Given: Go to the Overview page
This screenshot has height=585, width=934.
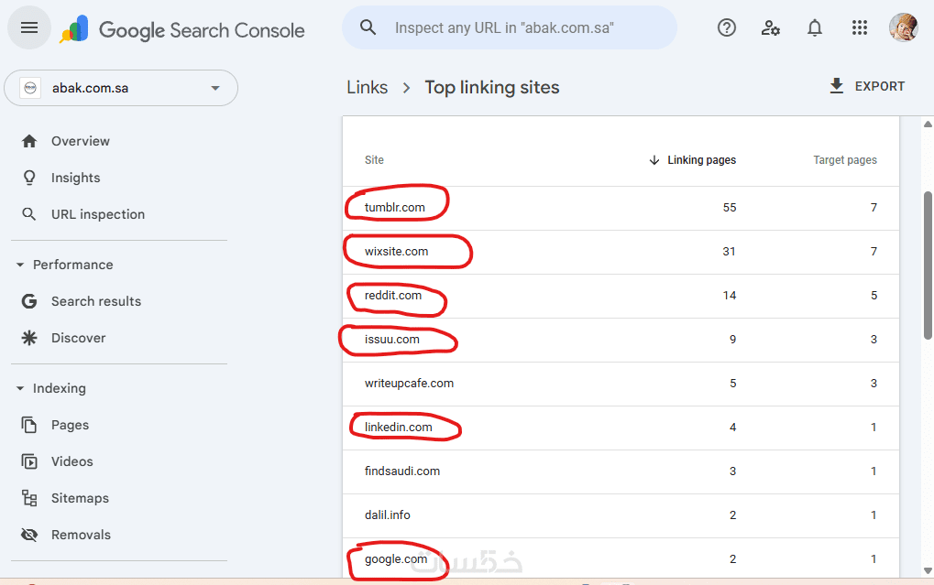Looking at the screenshot, I should (80, 141).
